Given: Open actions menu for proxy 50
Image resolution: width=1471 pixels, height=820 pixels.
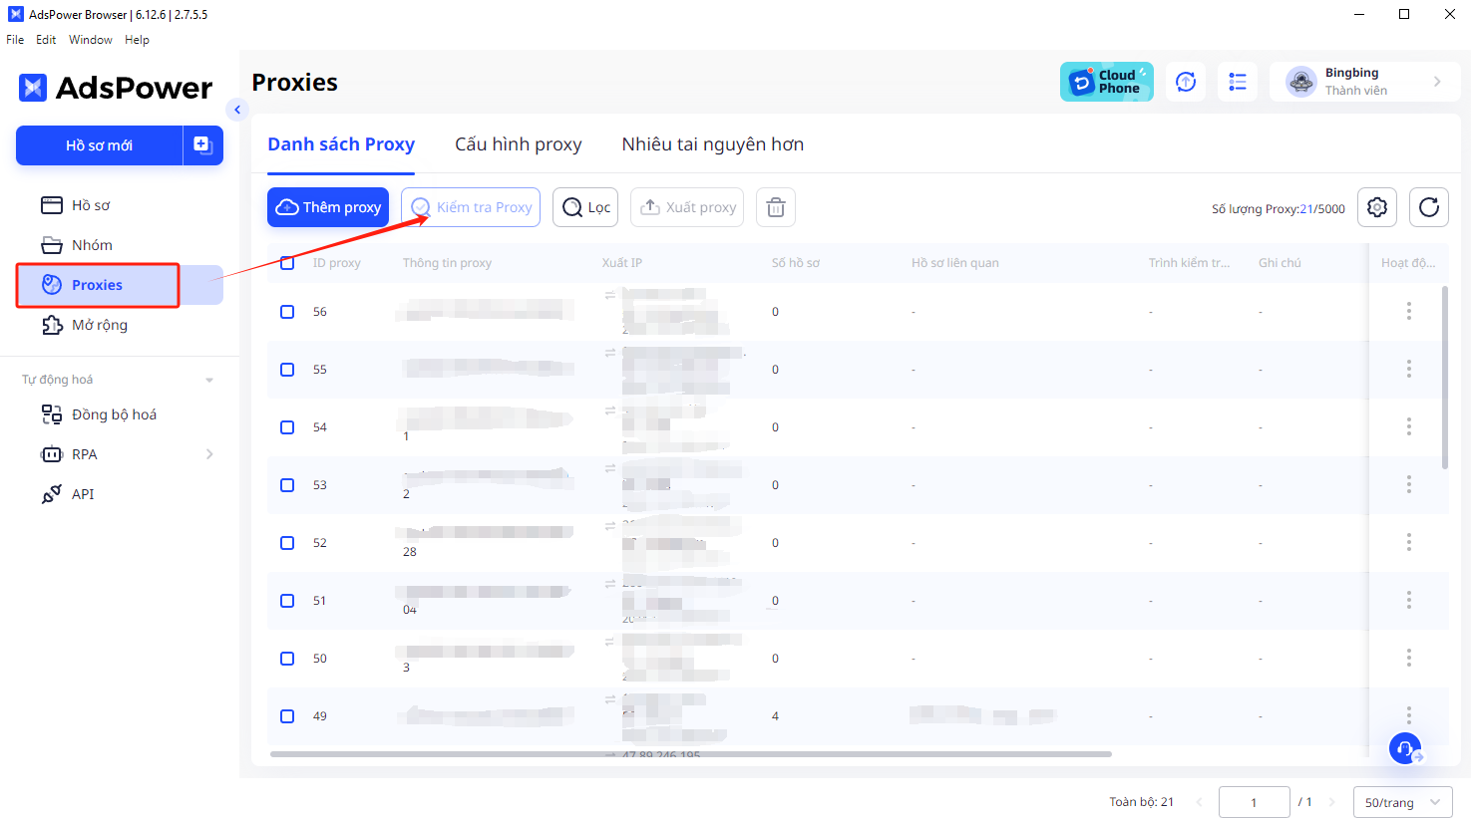Looking at the screenshot, I should 1409,658.
